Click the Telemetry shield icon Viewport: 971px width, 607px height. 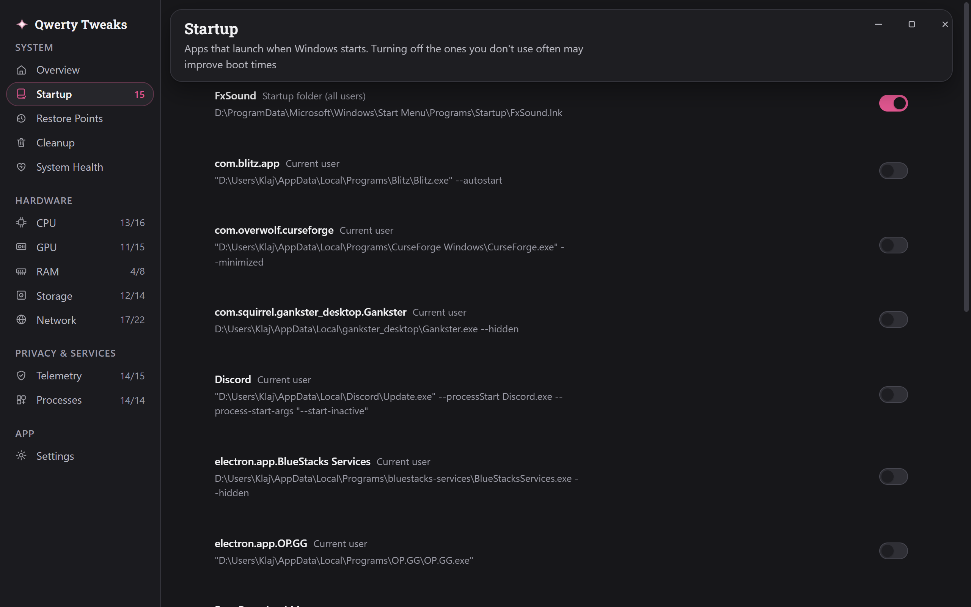tap(21, 375)
